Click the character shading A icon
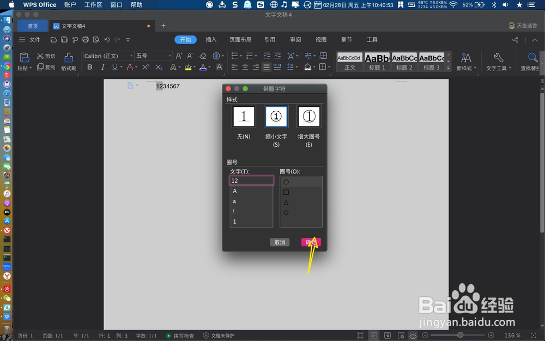The width and height of the screenshot is (545, 341). pos(219,67)
